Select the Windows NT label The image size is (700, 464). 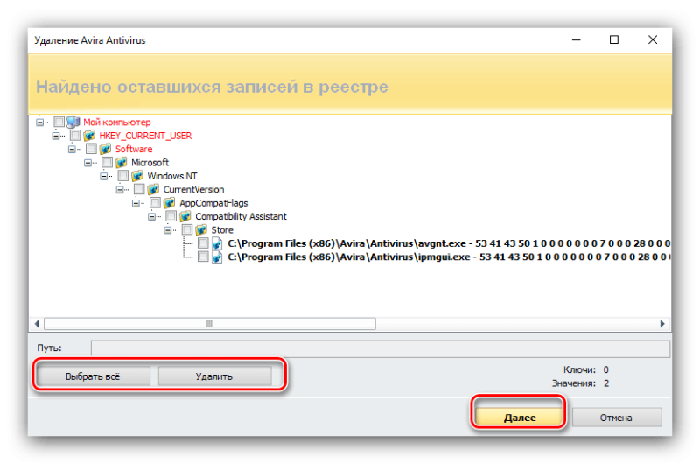172,176
